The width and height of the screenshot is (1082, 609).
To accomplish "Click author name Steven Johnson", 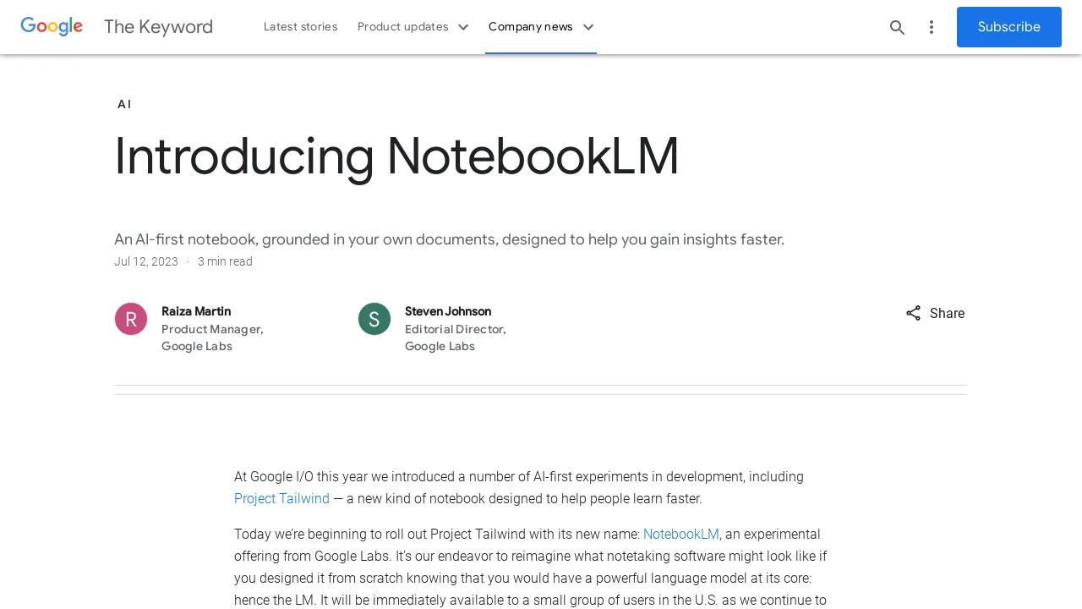I will pyautogui.click(x=448, y=311).
